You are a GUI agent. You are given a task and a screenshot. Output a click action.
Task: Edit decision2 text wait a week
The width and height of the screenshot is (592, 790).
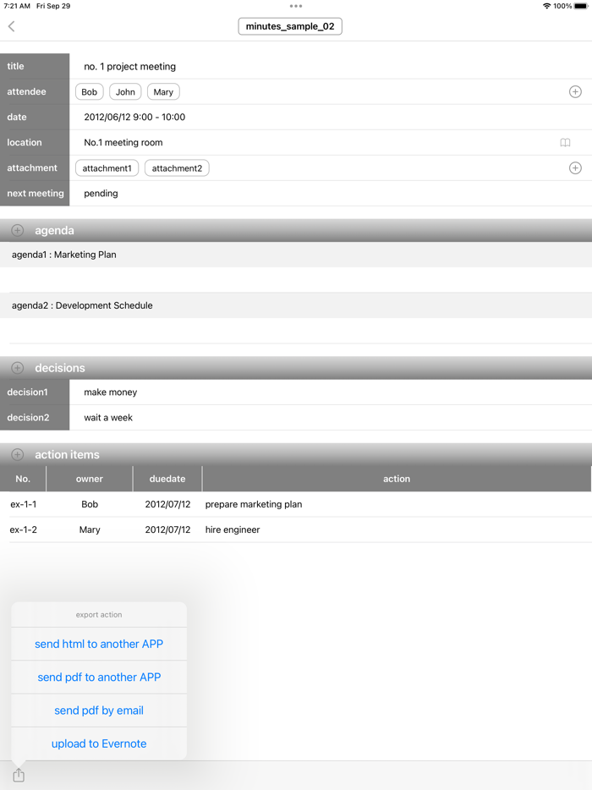pos(330,418)
